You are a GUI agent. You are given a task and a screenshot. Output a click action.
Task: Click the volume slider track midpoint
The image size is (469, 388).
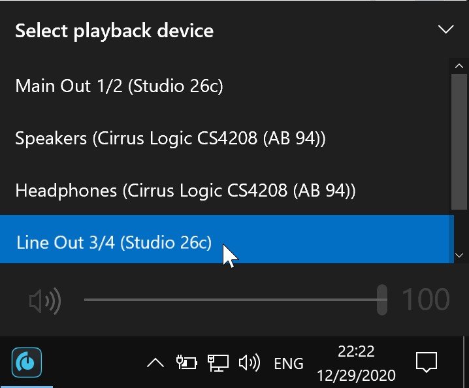click(236, 299)
